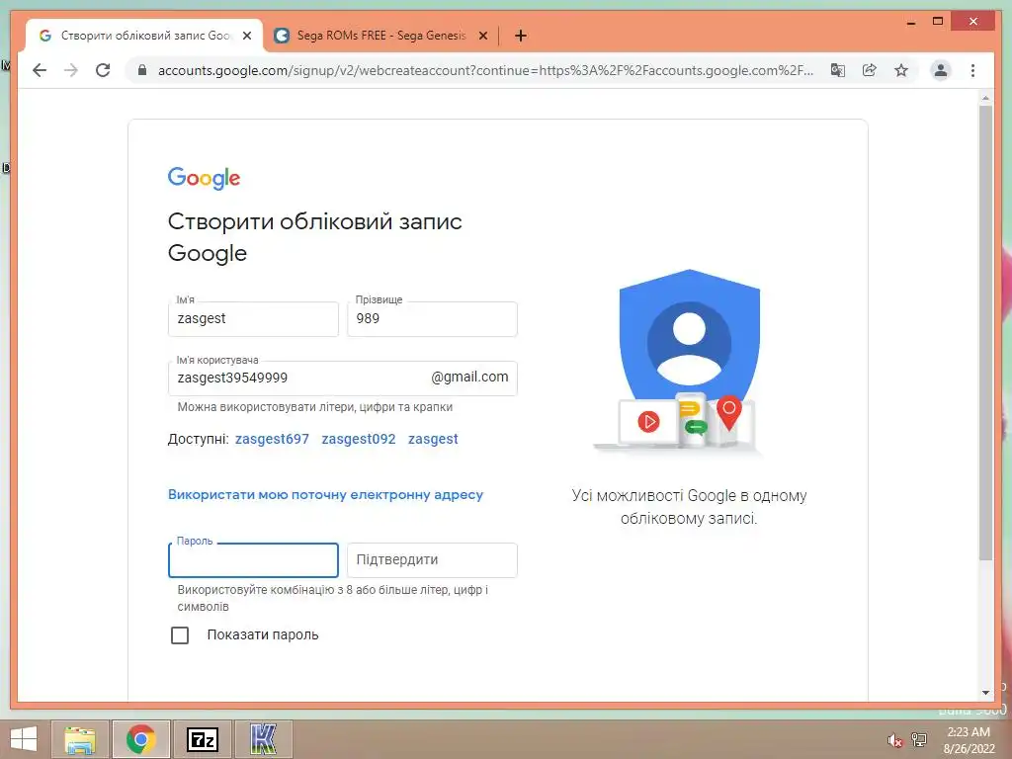The width and height of the screenshot is (1012, 759).
Task: Click Використати мою поточну електронну адресу
Action: pyautogui.click(x=325, y=495)
